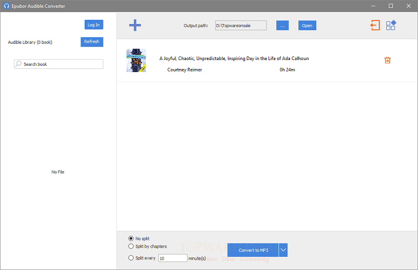The height and width of the screenshot is (270, 418).
Task: Click the Output path text field
Action: (241, 26)
